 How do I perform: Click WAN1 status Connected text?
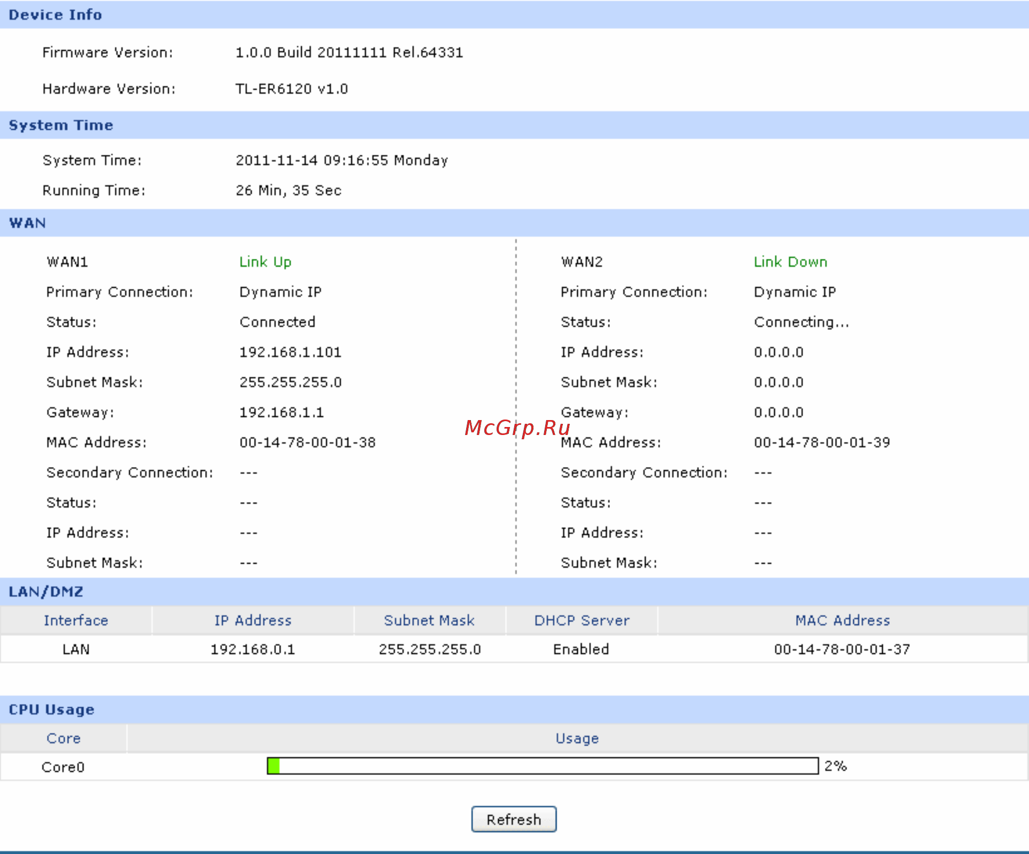[x=277, y=322]
